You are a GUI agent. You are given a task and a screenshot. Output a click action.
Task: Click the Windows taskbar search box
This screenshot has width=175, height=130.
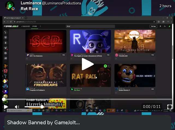20,110
